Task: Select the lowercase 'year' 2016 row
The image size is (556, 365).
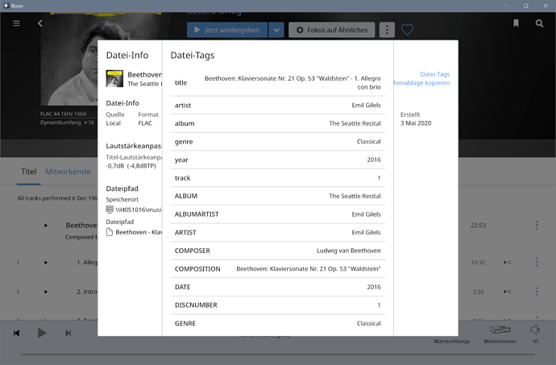Action: tap(278, 160)
